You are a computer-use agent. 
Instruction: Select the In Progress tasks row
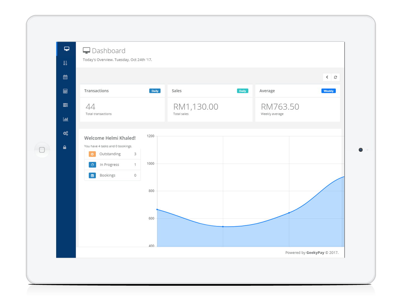tap(113, 165)
